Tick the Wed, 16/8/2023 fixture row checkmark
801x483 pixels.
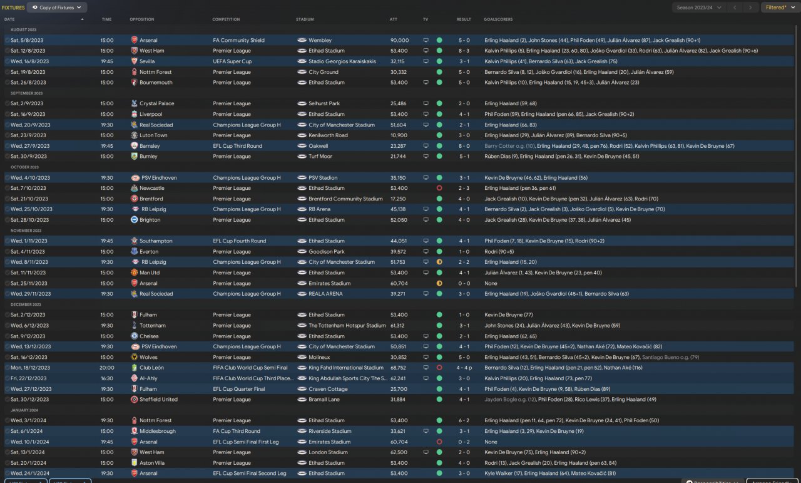click(8, 61)
